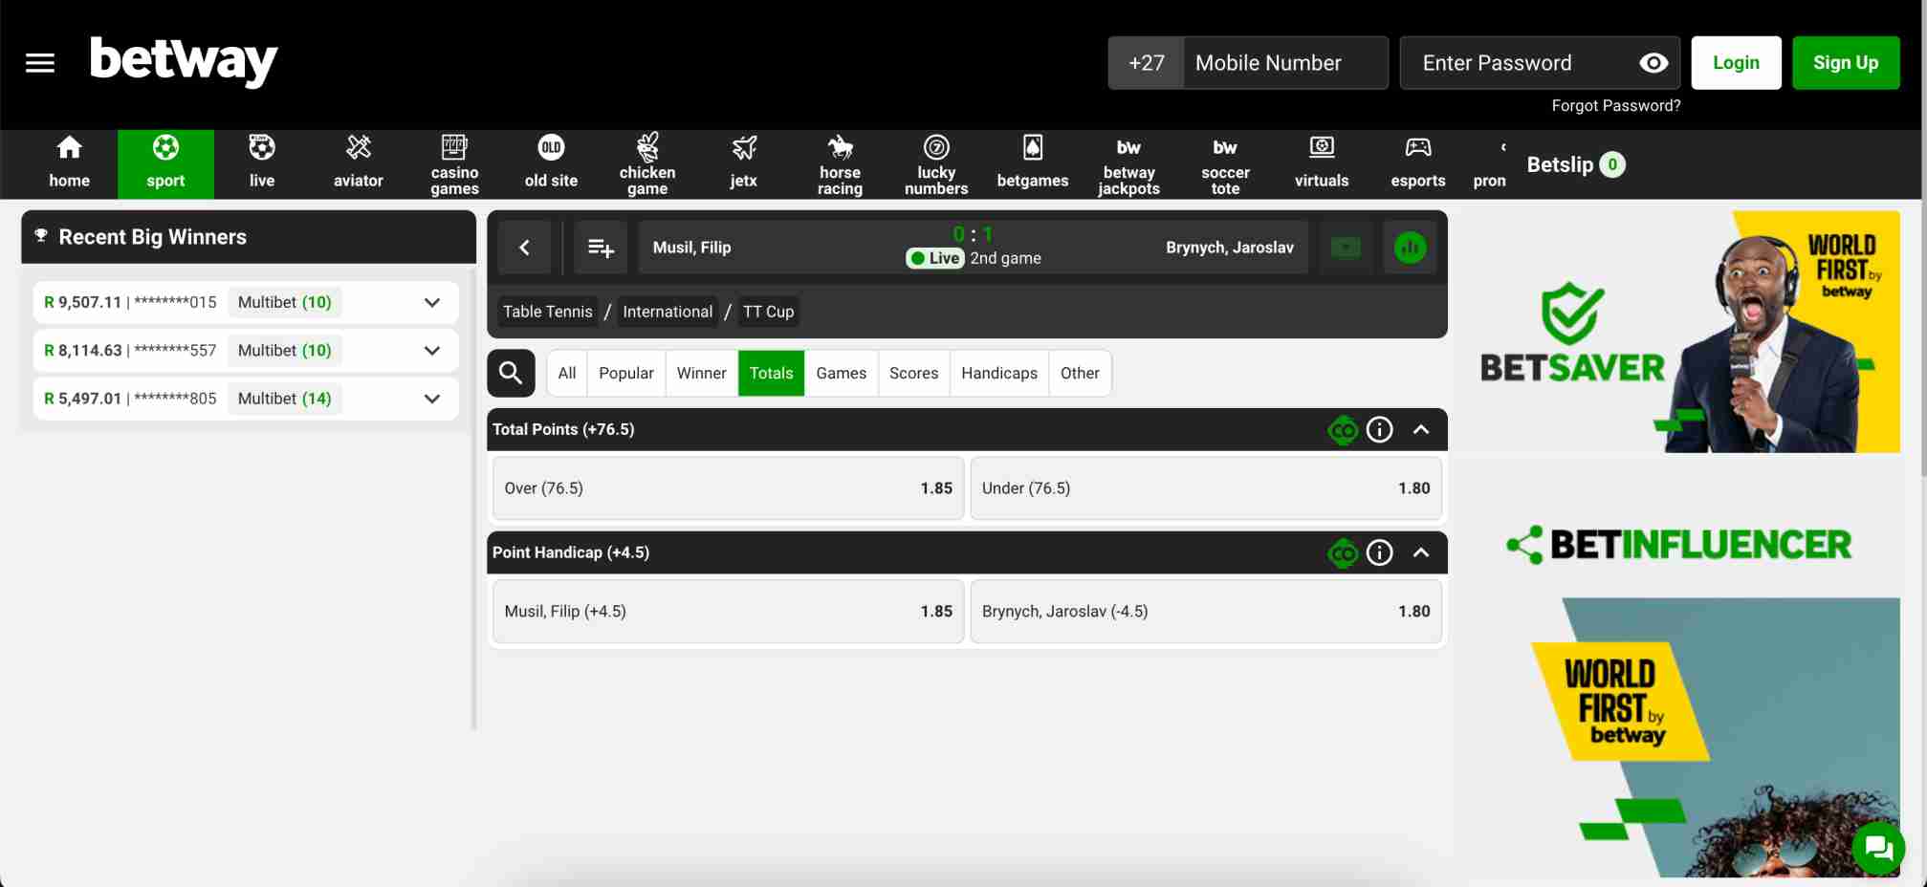The height and width of the screenshot is (887, 1927).
Task: Select the Handicaps markets tab
Action: coord(999,373)
